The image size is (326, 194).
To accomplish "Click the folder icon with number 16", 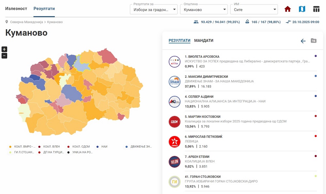I will click(x=314, y=41).
